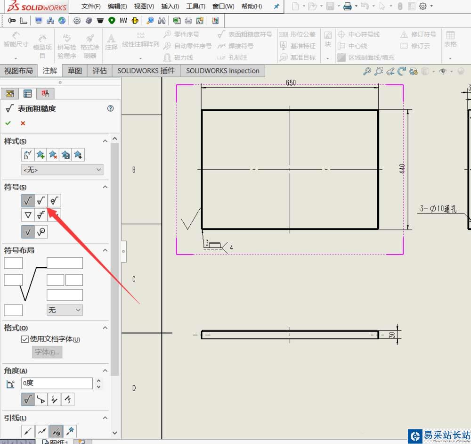
Task: Open the Property Manager tab icon
Action: (27, 93)
